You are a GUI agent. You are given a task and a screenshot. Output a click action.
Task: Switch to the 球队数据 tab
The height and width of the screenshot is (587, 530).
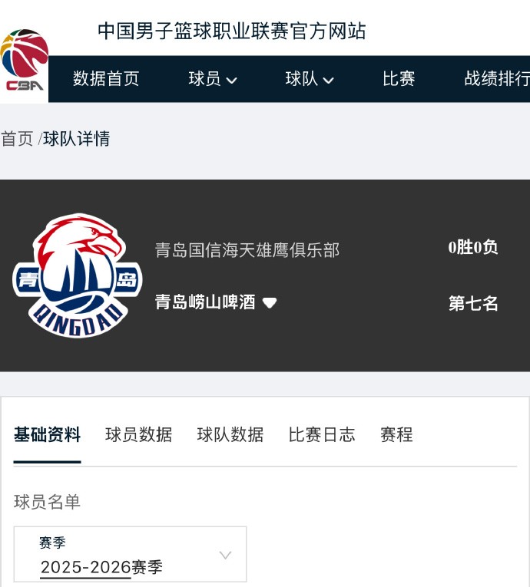coord(230,435)
